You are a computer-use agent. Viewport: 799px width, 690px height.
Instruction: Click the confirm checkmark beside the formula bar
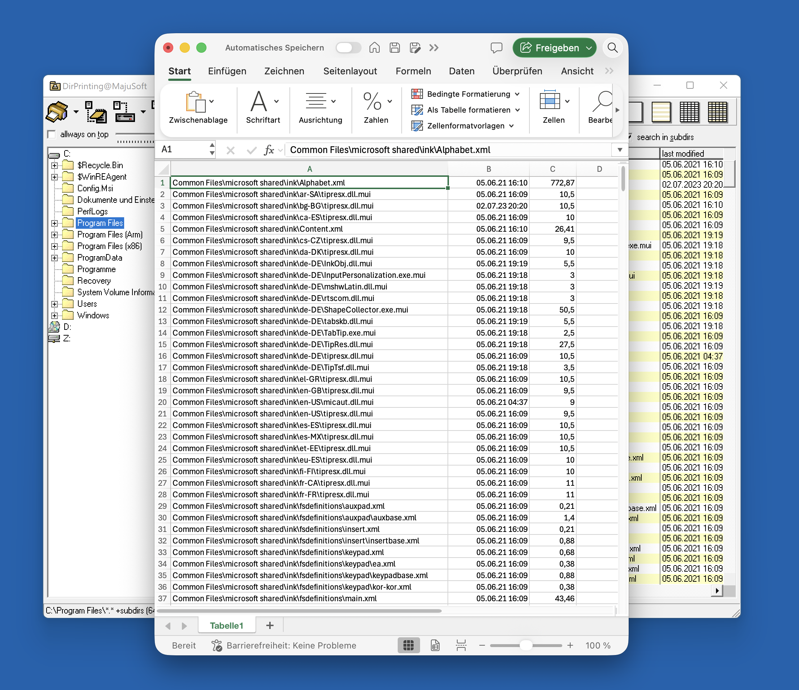click(x=252, y=150)
